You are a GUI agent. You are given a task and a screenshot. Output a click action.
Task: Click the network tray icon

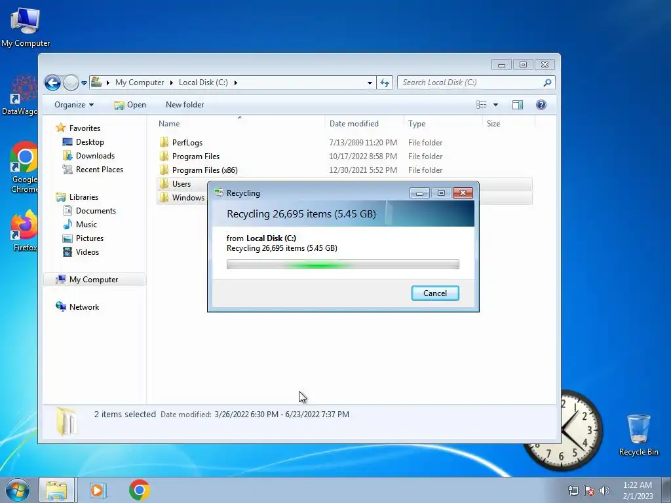pos(573,491)
